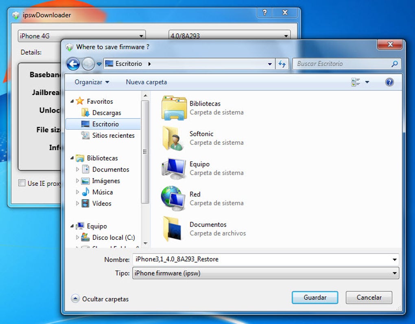Expand the Imágenes library node

(x=77, y=180)
